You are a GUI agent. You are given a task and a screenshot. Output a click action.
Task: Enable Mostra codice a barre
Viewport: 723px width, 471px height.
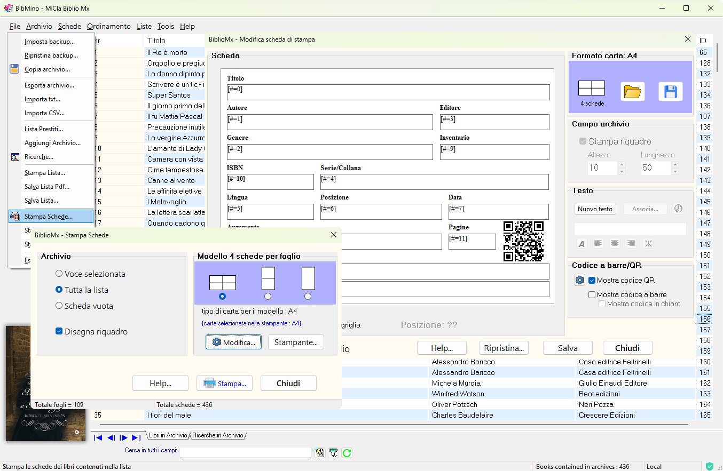pos(592,294)
